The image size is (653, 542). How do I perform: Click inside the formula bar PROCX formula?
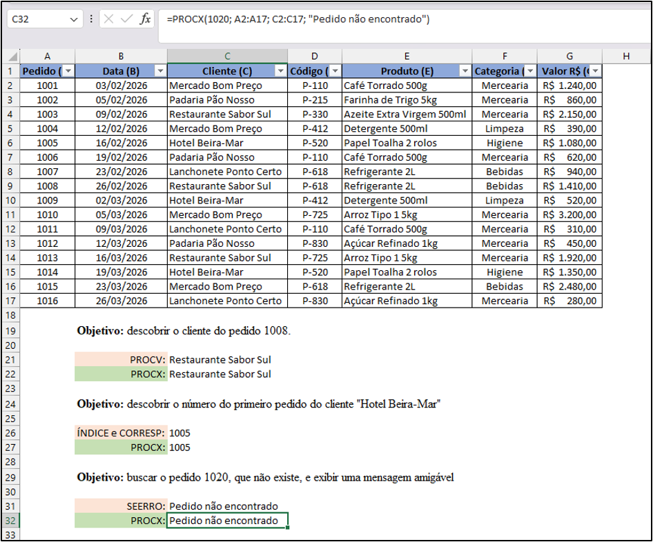(298, 19)
